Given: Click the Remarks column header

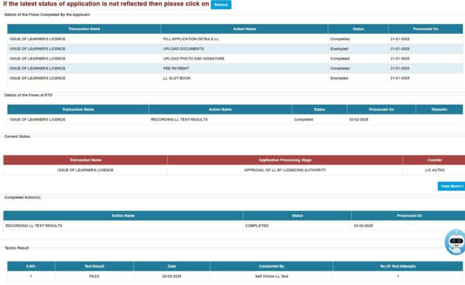Looking at the screenshot, I should pyautogui.click(x=439, y=109).
